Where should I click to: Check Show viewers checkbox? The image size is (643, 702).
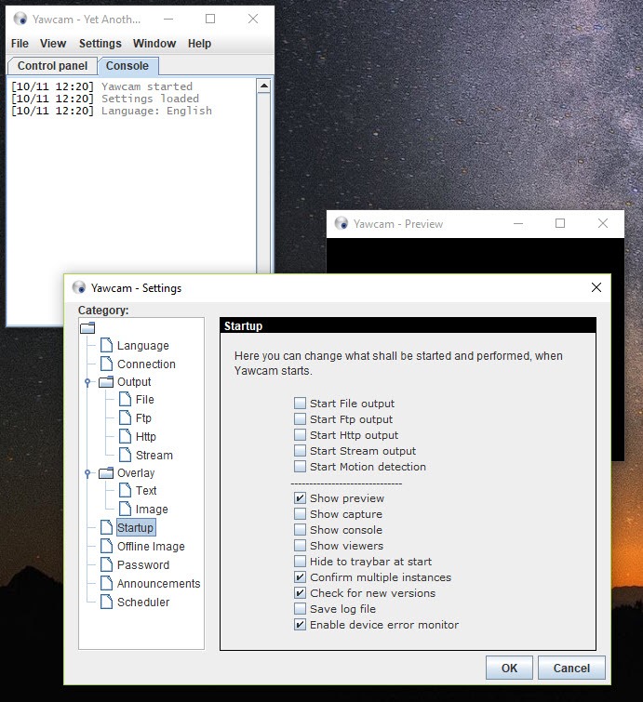click(300, 545)
